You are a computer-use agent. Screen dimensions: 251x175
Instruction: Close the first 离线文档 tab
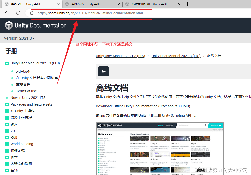click(58, 4)
